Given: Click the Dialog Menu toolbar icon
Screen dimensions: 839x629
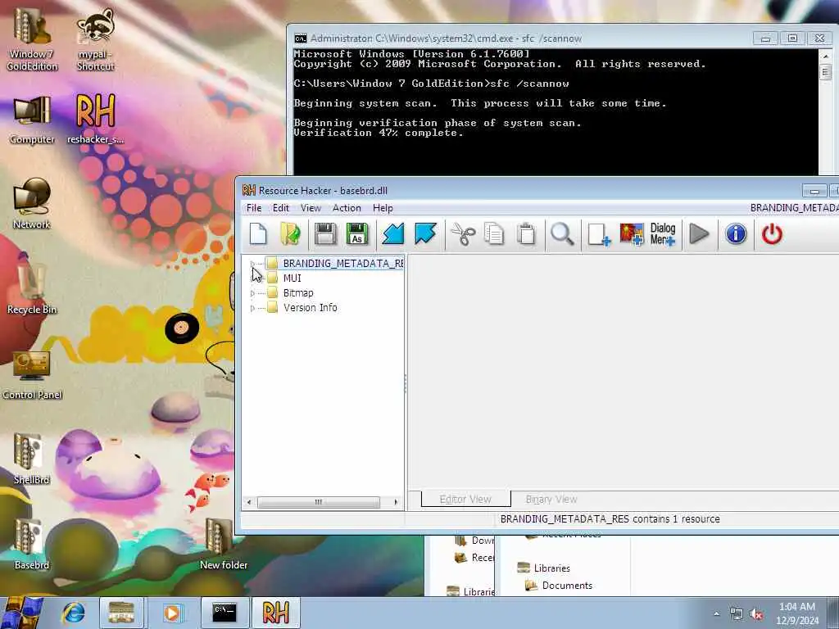Looking at the screenshot, I should pos(663,234).
